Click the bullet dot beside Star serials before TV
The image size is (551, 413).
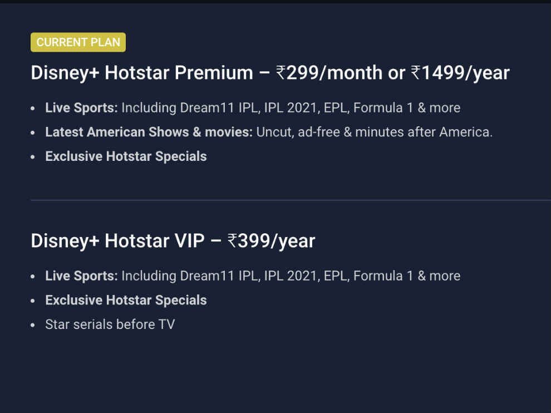33,325
